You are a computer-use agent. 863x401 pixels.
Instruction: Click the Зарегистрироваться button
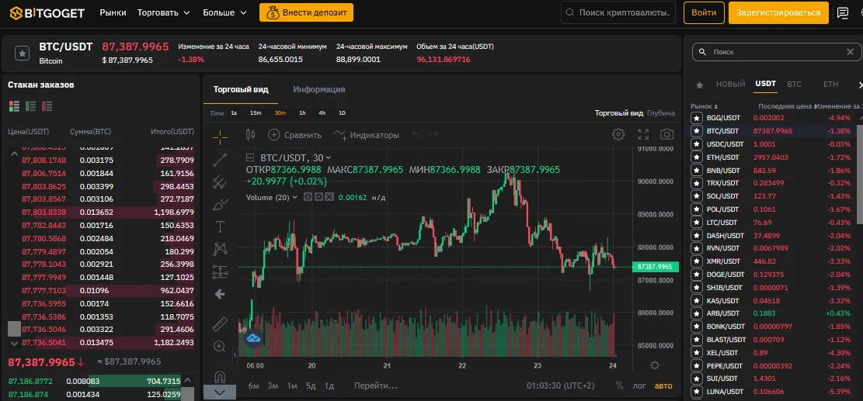778,12
